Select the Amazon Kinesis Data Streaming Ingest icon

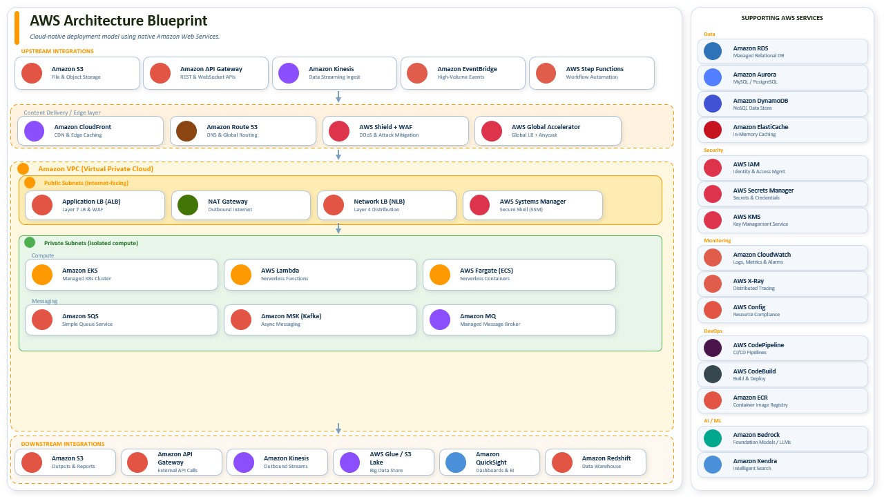point(289,73)
